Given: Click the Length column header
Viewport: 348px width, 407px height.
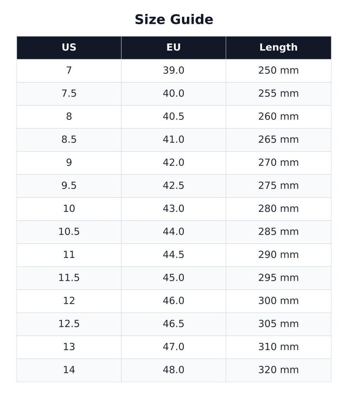Looking at the screenshot, I should (x=279, y=48).
